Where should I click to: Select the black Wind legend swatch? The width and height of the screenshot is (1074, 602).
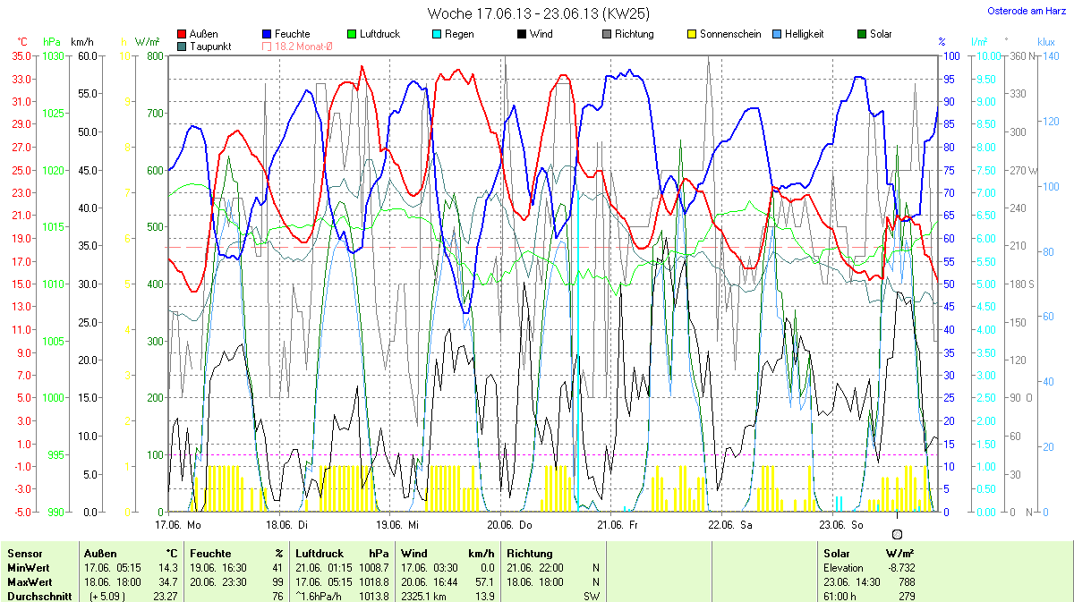[521, 35]
